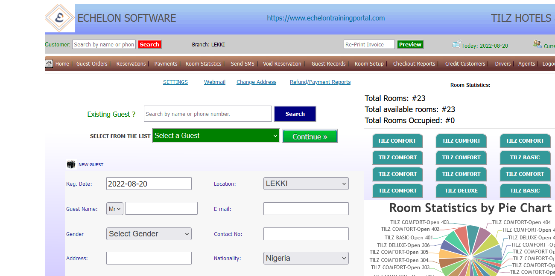
Task: Click pie label 'TILZ DELUXE-Open 306'
Action: pos(403,245)
